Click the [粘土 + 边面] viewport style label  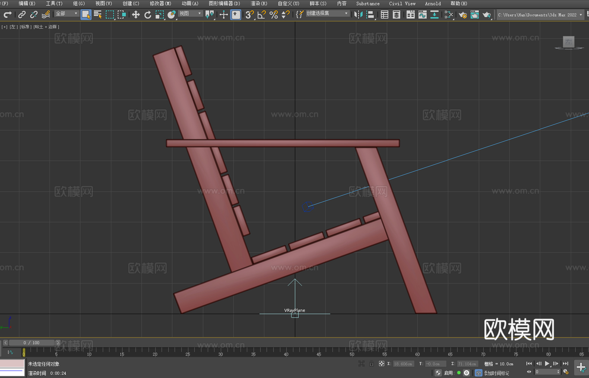click(x=47, y=27)
